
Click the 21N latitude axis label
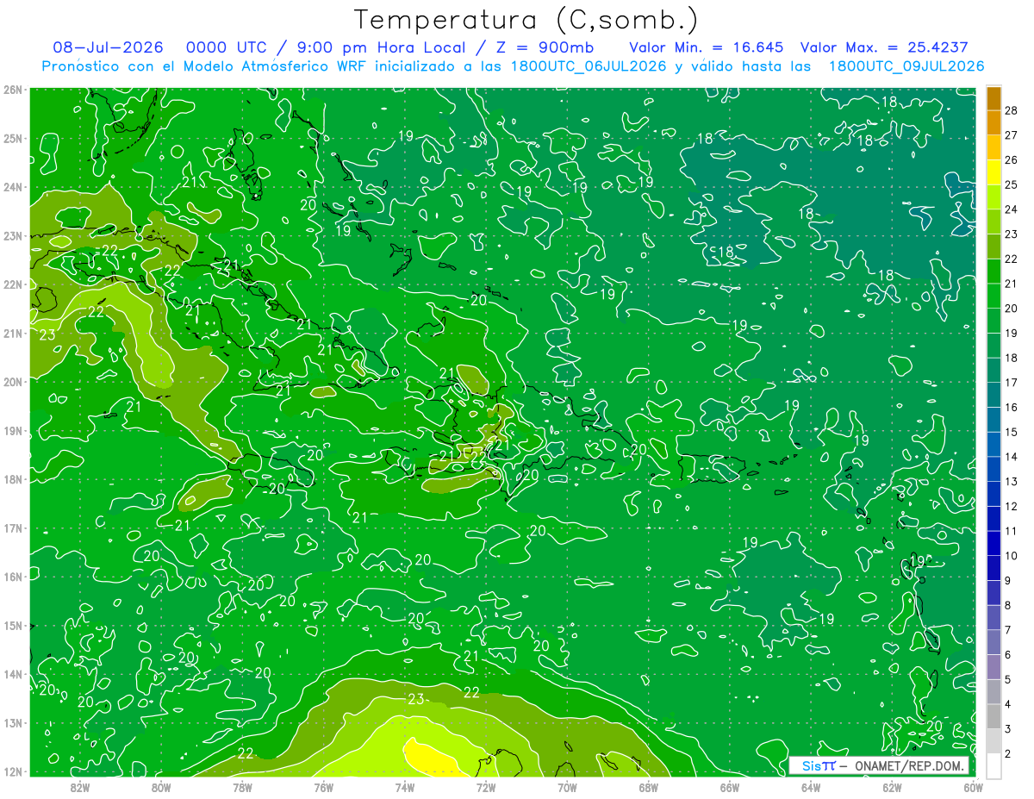pyautogui.click(x=12, y=333)
